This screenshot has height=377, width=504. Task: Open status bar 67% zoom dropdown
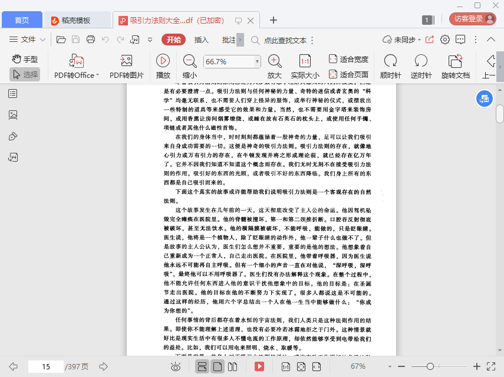point(390,366)
